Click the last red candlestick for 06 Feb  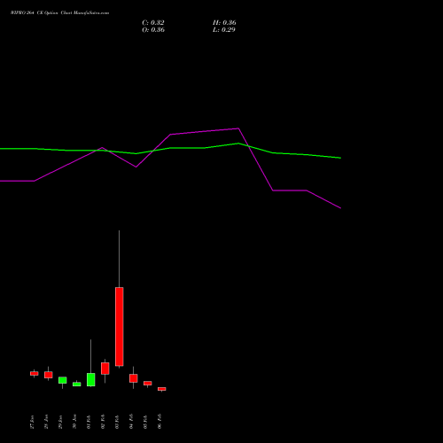162,389
